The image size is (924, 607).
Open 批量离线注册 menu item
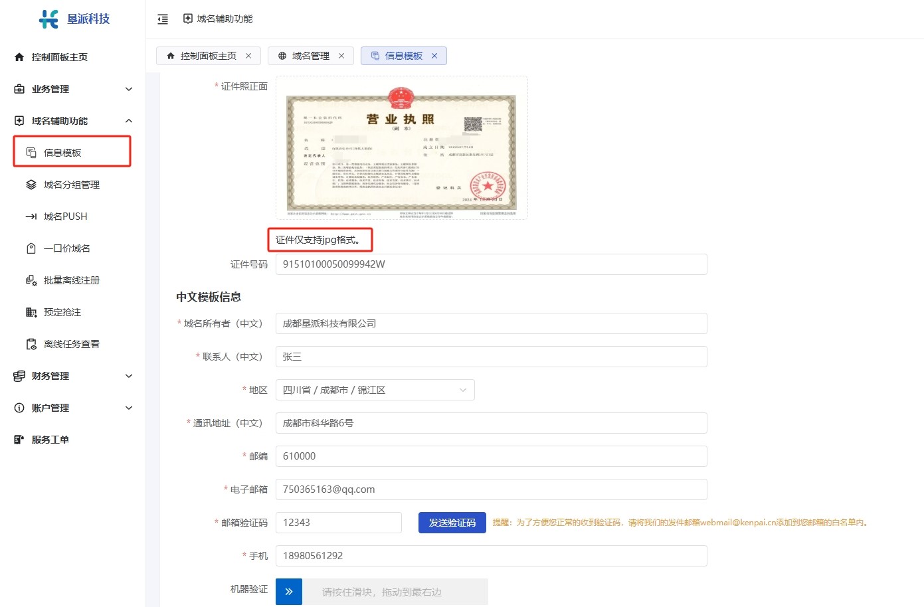71,280
